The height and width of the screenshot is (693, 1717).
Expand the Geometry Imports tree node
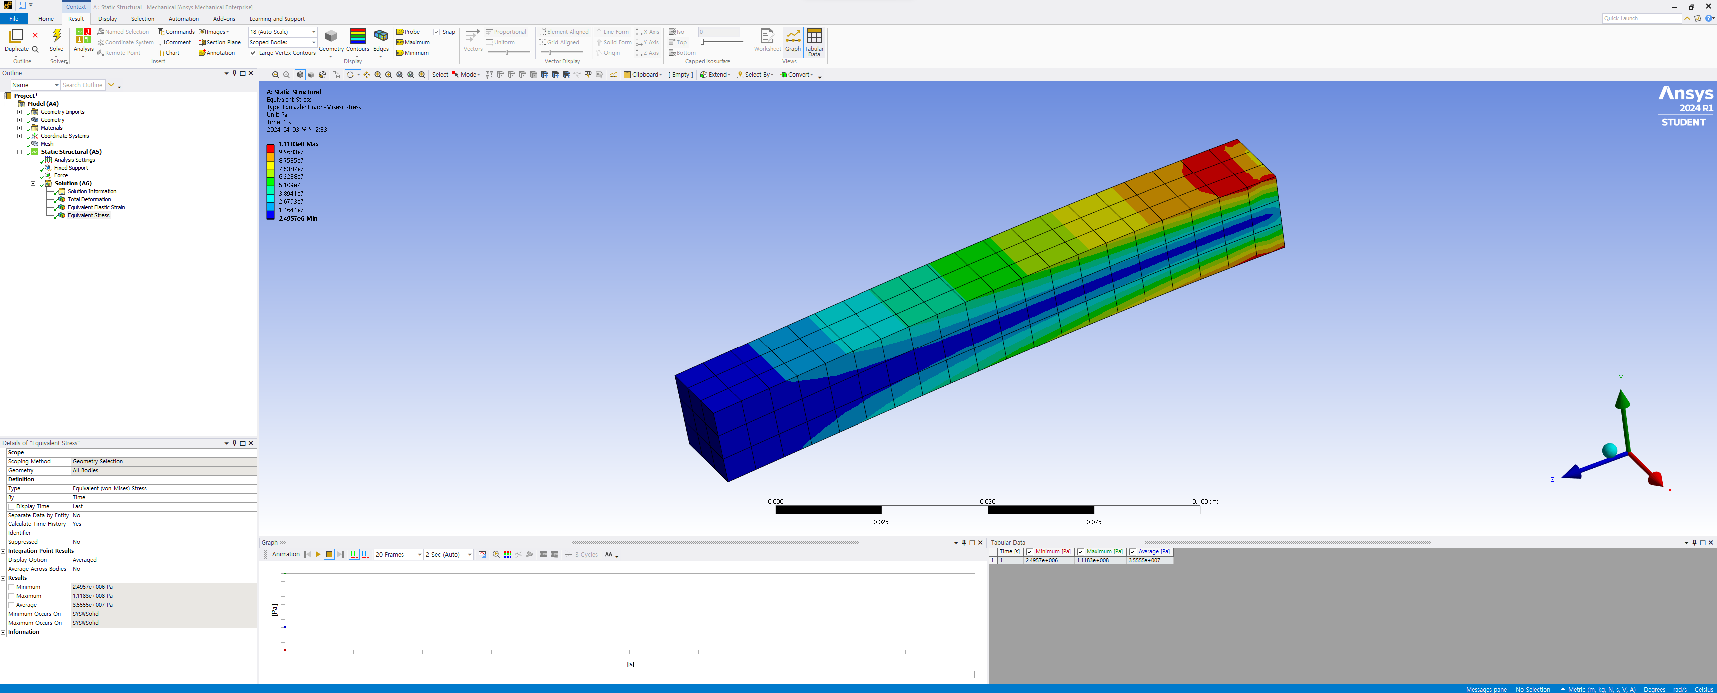click(20, 112)
